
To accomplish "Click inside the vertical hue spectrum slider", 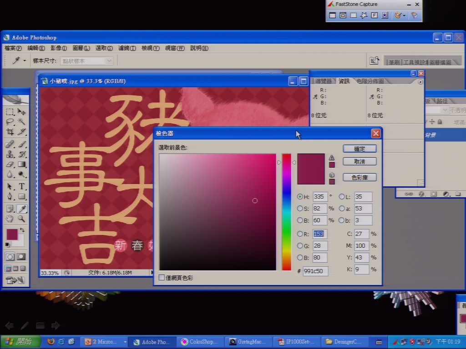I will [x=287, y=212].
